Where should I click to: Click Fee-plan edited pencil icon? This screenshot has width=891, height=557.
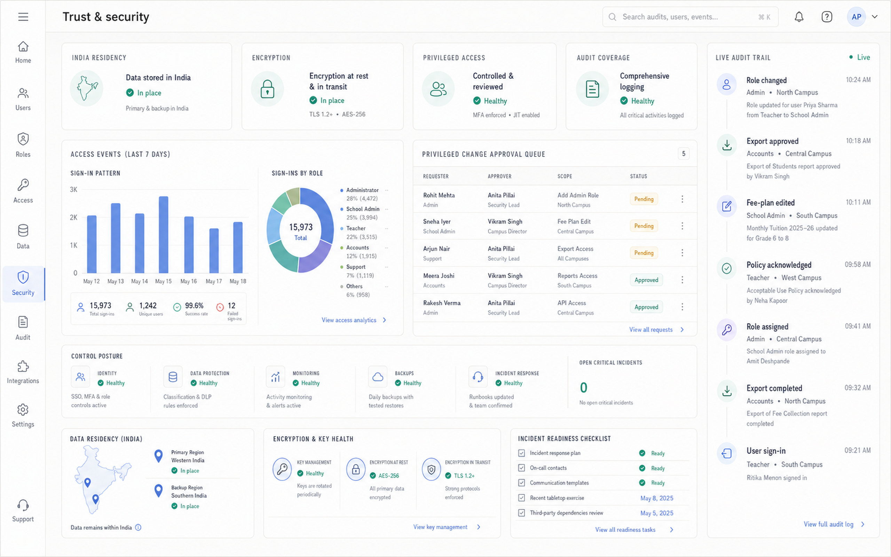(x=726, y=206)
